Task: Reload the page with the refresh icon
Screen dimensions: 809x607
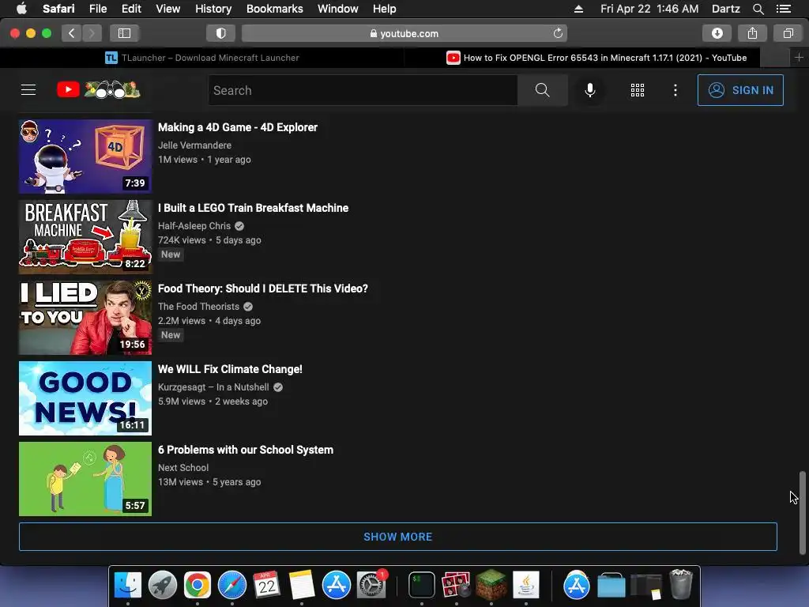Action: tap(558, 33)
